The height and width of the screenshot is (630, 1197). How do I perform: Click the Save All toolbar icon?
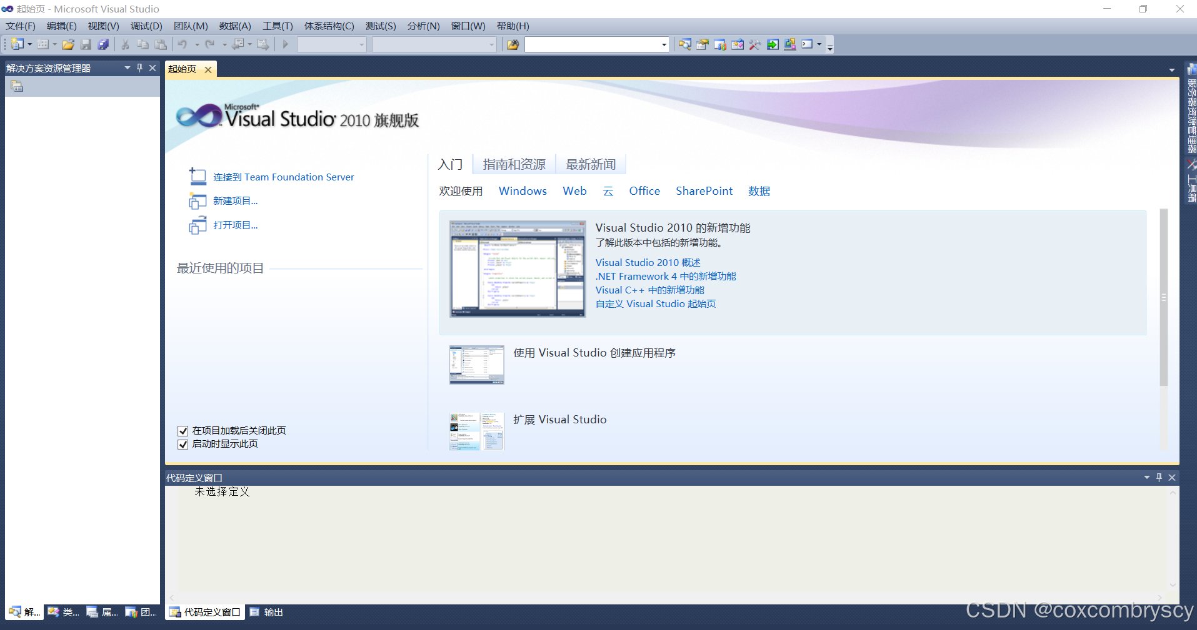[x=103, y=44]
